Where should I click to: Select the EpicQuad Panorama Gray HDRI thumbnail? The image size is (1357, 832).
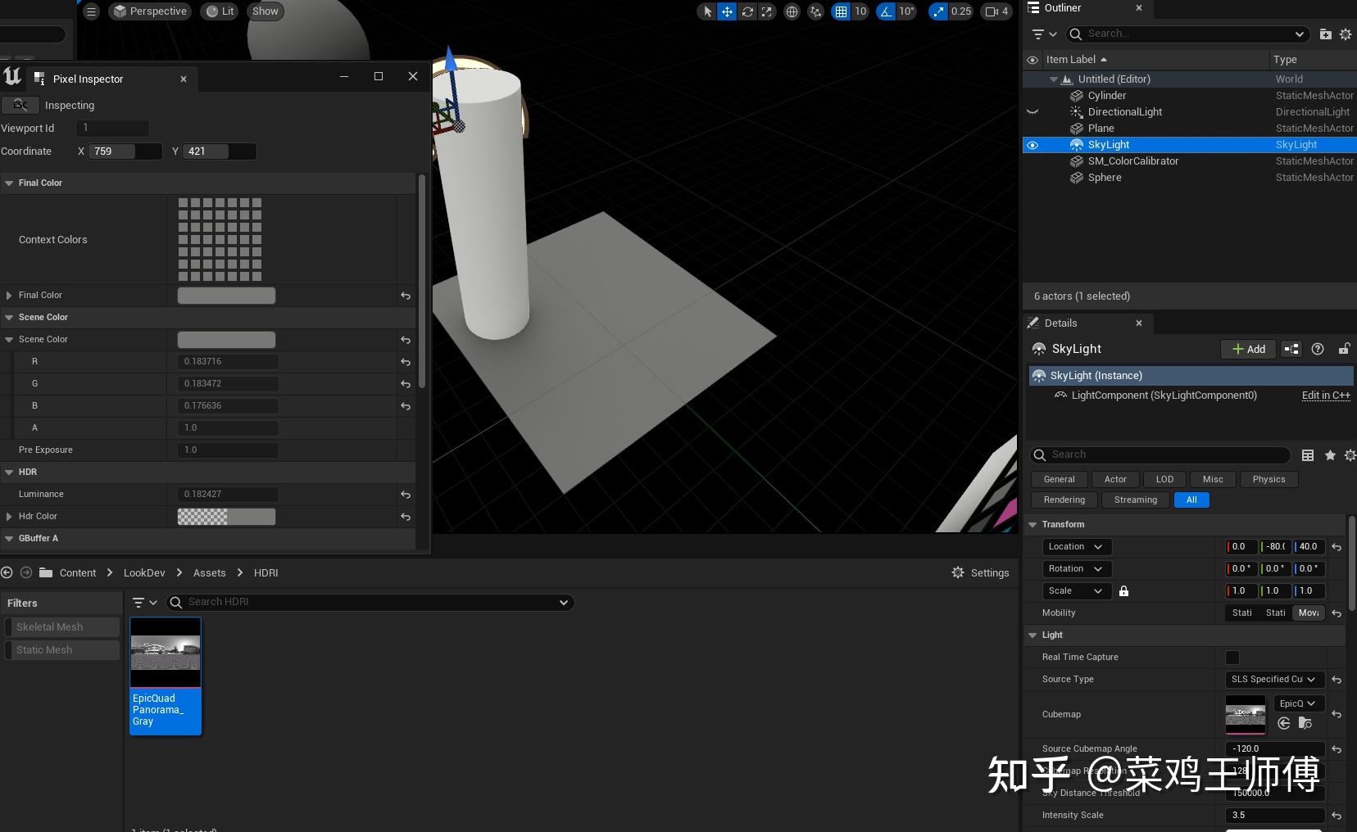pos(164,652)
